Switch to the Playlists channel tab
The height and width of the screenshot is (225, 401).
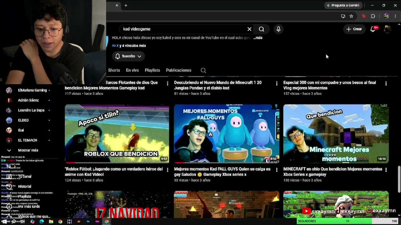pos(153,70)
